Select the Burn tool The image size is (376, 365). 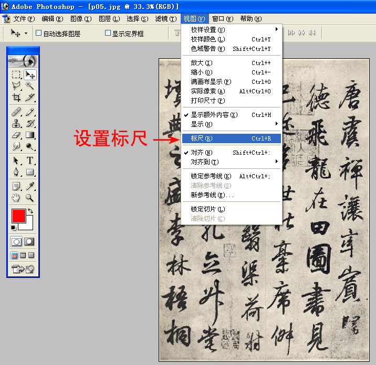pyautogui.click(x=30, y=146)
